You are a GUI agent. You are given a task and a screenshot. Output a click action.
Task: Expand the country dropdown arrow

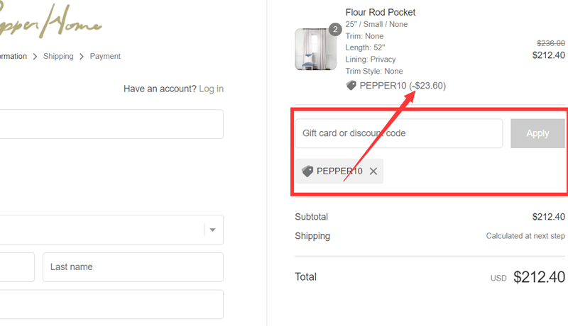[x=212, y=230]
